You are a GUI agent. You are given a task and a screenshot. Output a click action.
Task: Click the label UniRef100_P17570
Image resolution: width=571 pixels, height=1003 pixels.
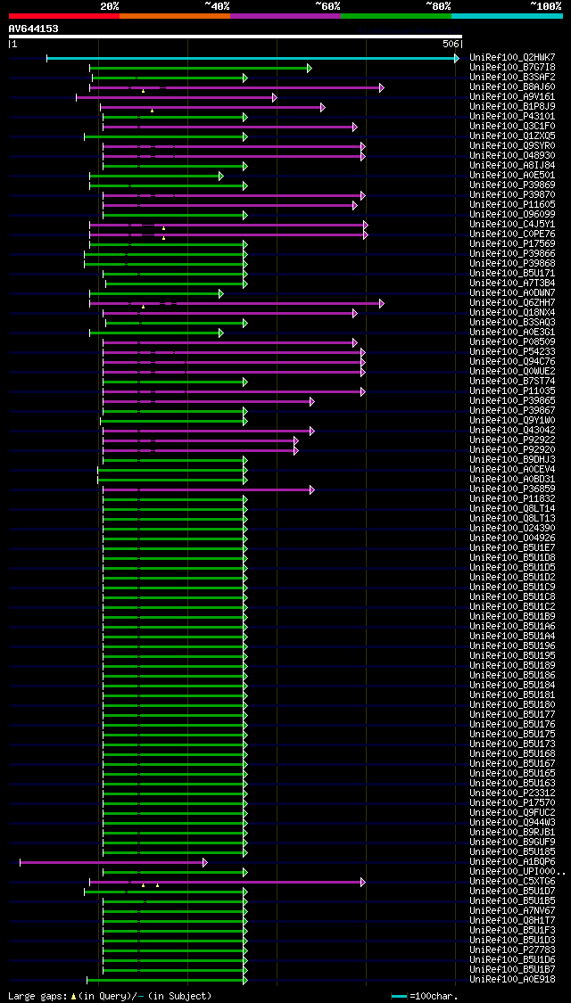click(x=512, y=802)
